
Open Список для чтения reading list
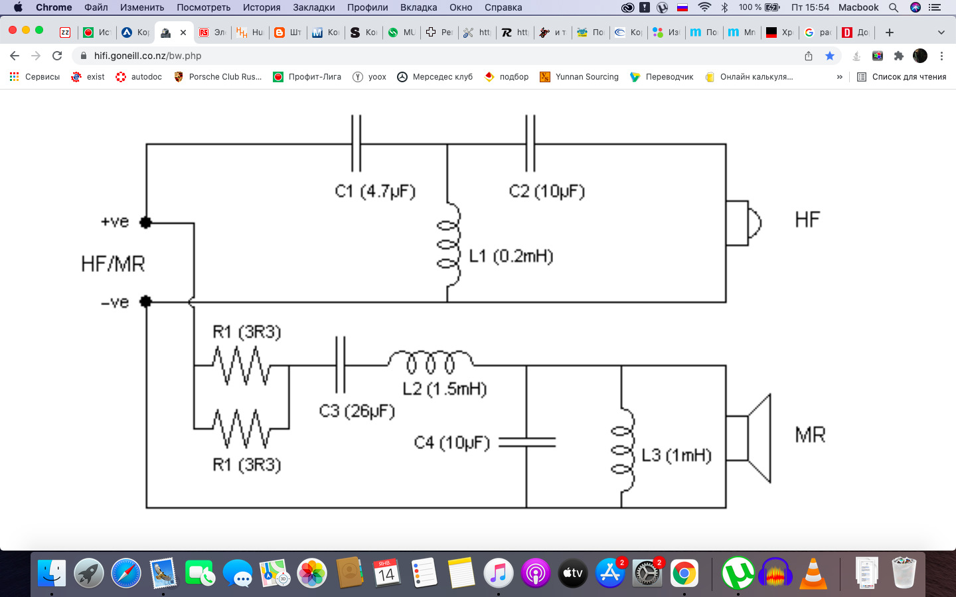click(902, 77)
